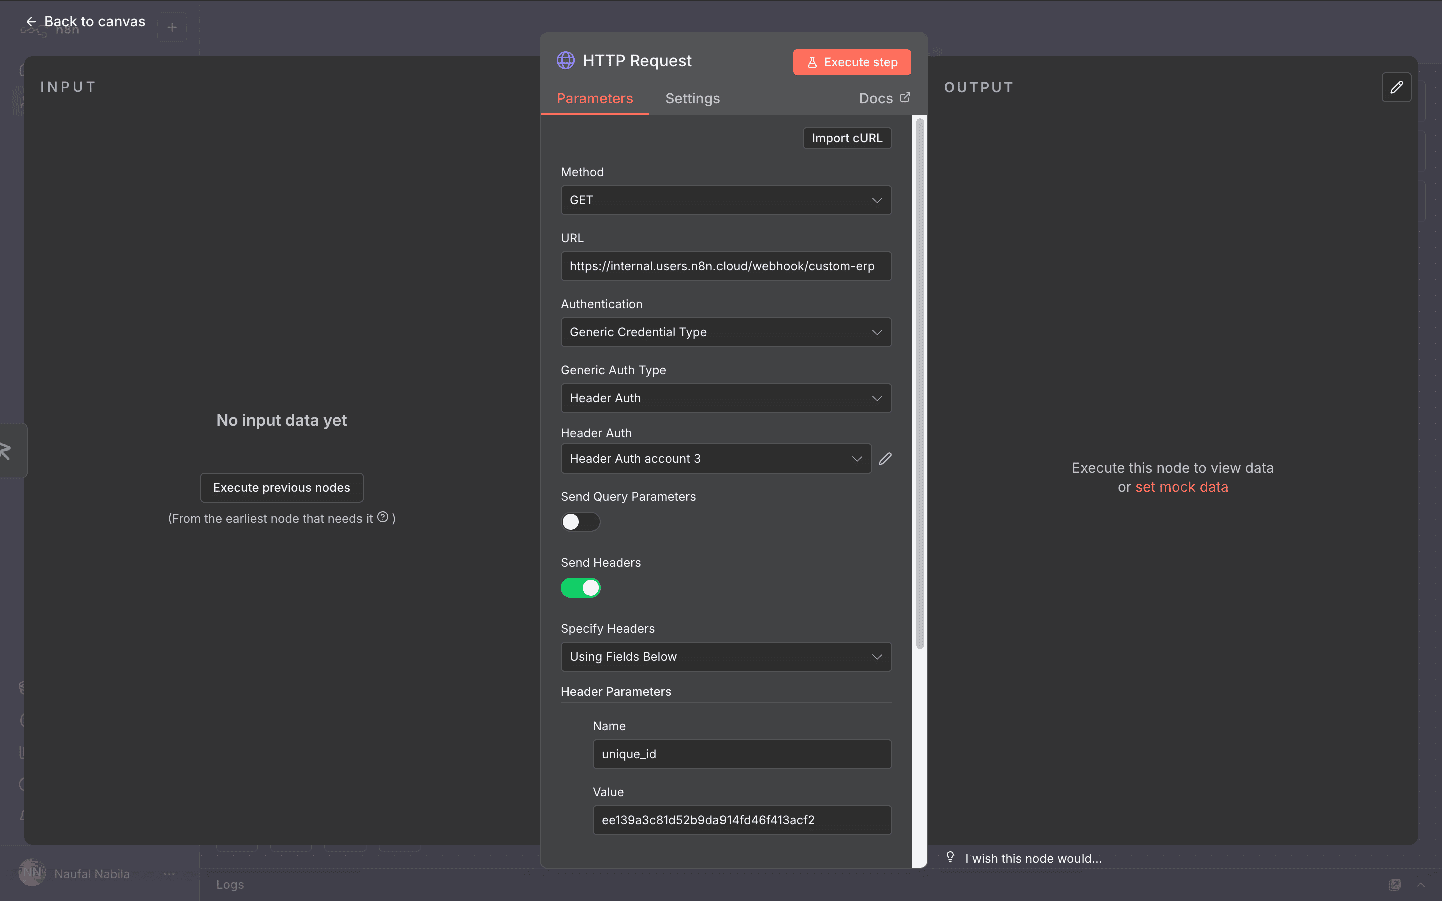Open the Specify Headers dropdown
Viewport: 1442px width, 901px height.
click(x=726, y=657)
